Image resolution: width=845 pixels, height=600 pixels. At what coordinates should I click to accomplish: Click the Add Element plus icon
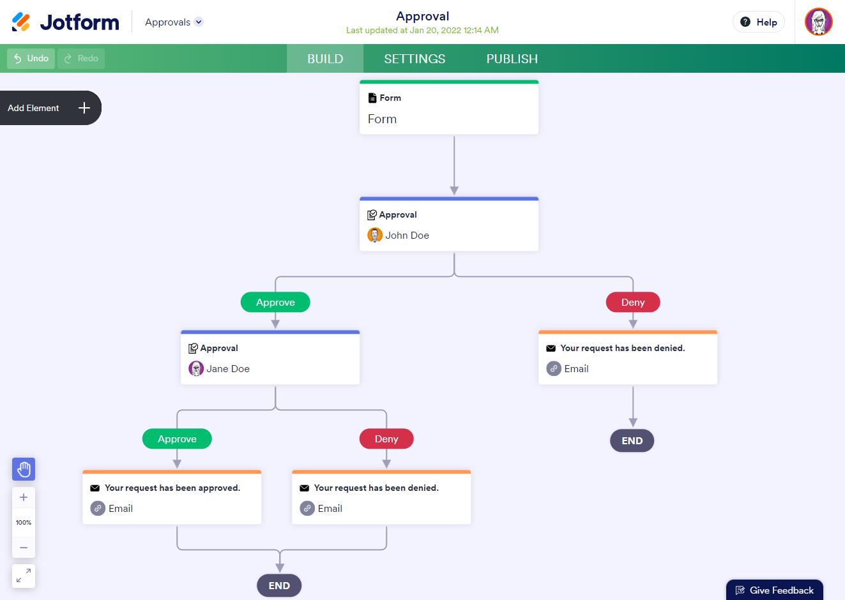click(84, 108)
